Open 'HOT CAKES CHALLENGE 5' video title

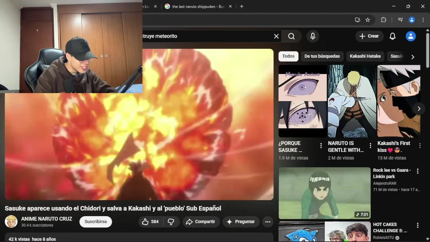coord(390,228)
